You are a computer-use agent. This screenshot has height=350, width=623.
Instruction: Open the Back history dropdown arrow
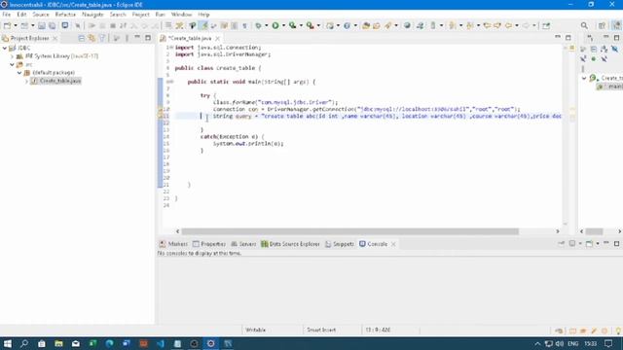point(517,25)
